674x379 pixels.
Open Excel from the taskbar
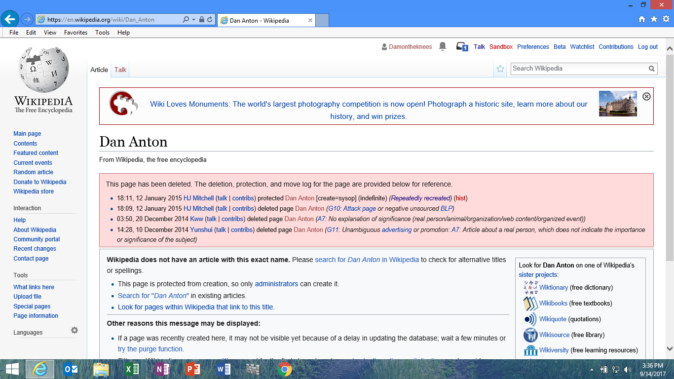(x=131, y=369)
